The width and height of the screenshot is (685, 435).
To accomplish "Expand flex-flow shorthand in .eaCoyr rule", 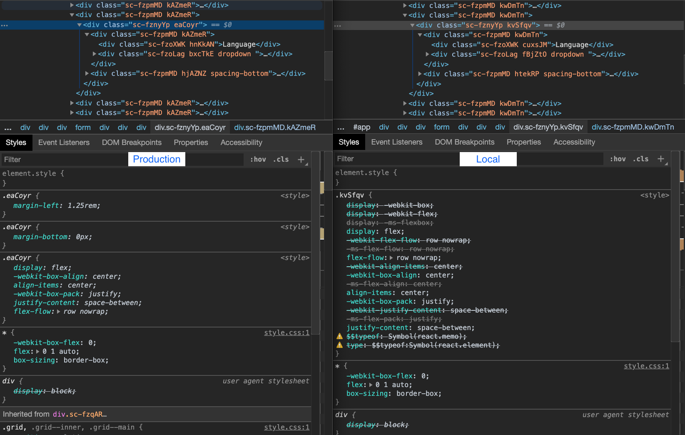I will [58, 312].
